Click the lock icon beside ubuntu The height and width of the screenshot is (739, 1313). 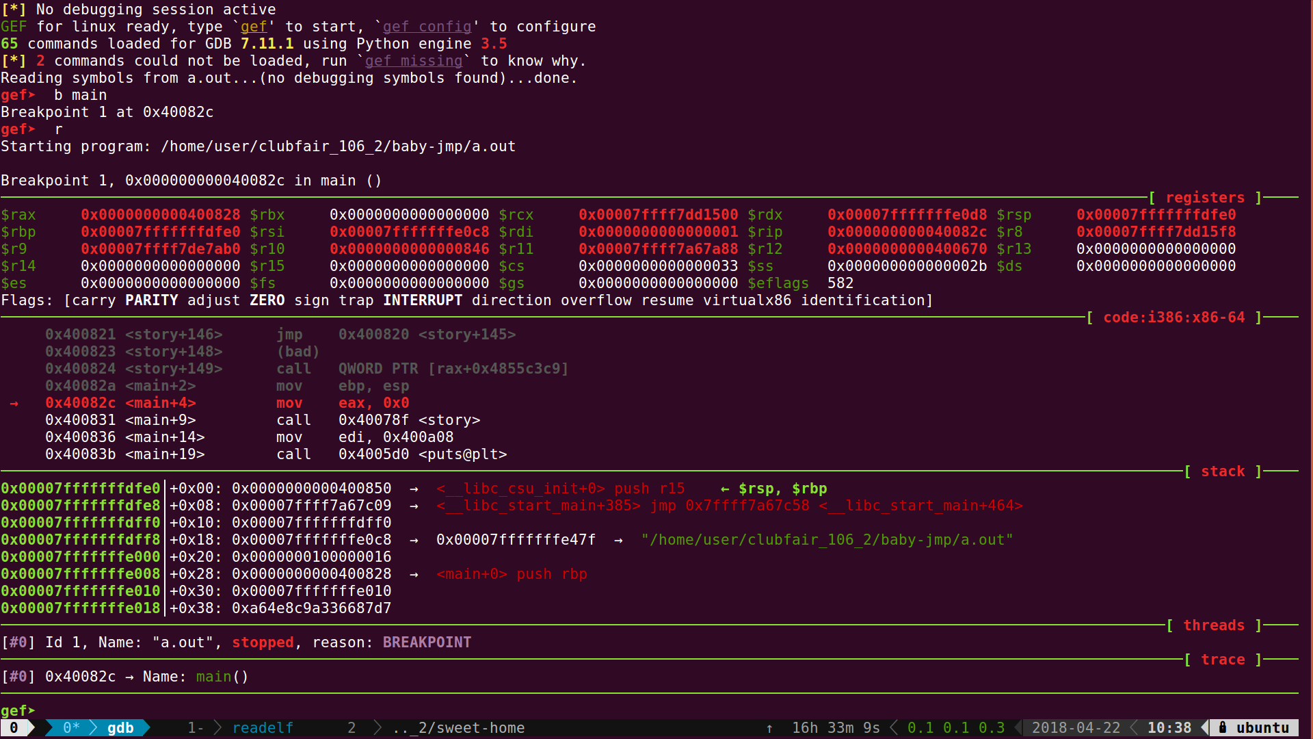(1223, 727)
